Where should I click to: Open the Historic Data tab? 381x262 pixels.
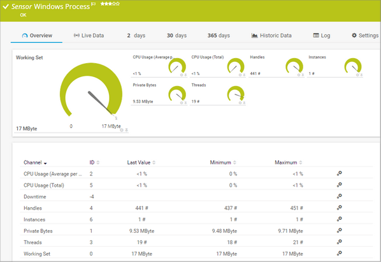click(x=271, y=36)
